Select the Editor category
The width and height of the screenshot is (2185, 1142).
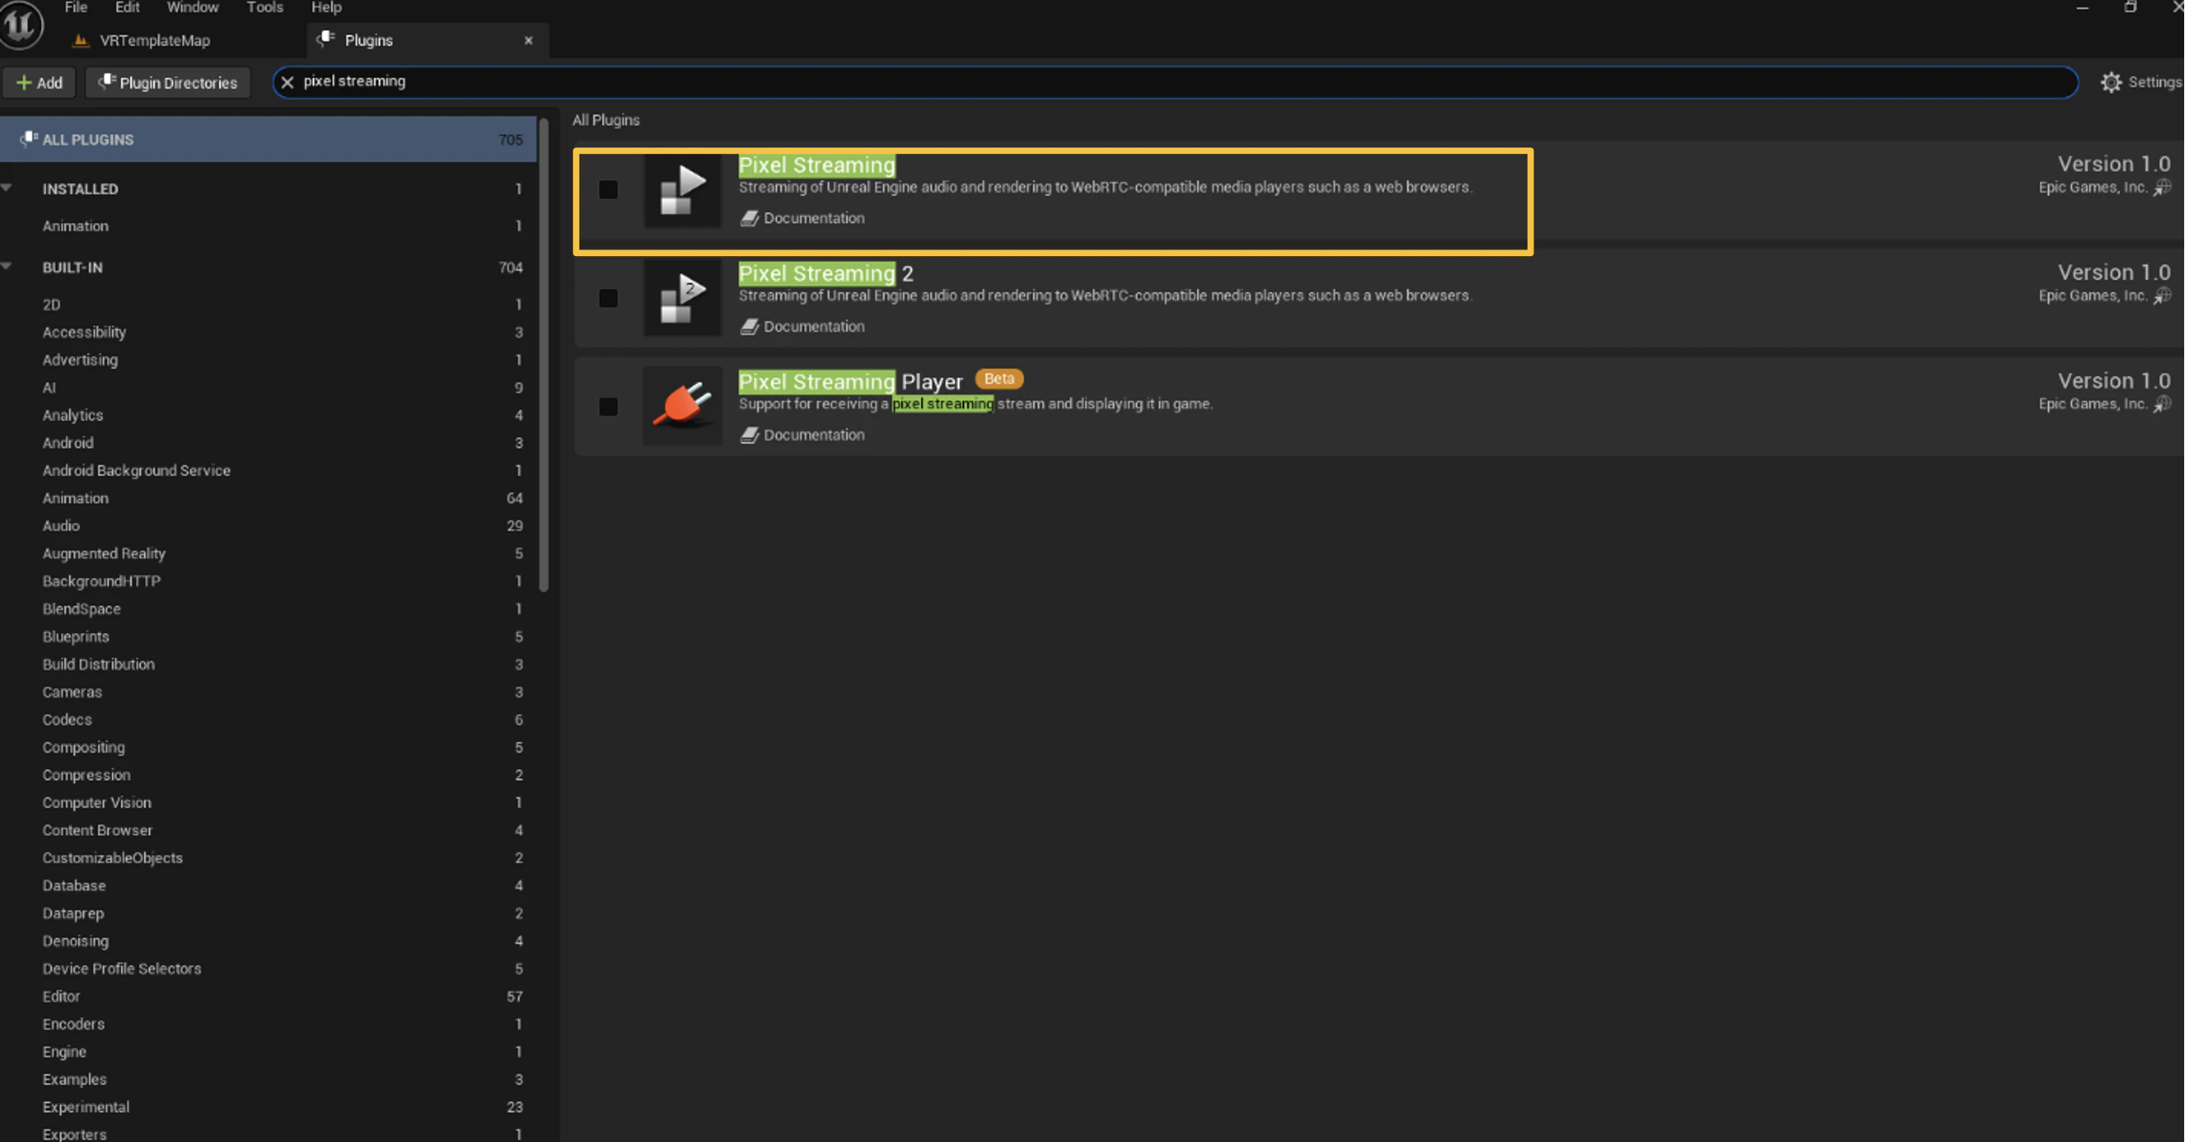268,997
